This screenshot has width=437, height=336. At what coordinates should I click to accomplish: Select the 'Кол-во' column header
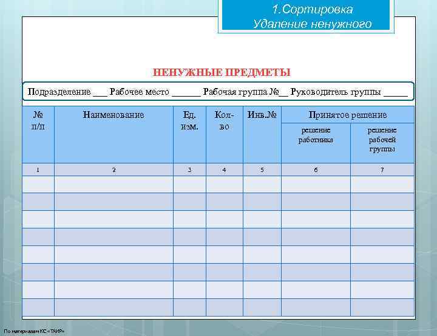pos(225,134)
